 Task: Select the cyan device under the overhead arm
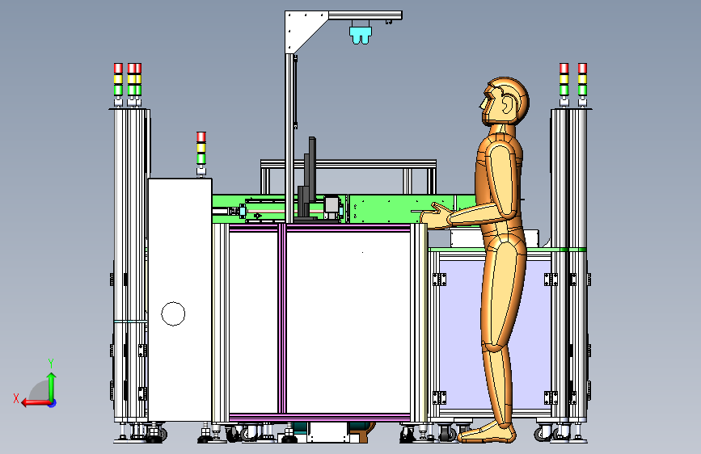point(361,36)
